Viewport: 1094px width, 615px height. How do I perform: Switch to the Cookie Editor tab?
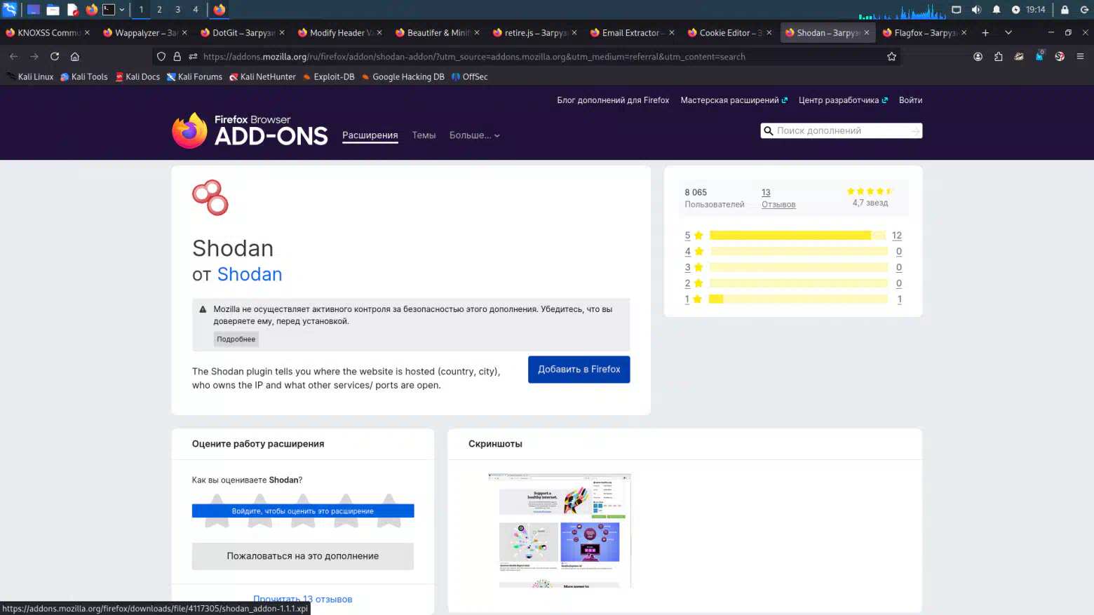[x=730, y=32]
